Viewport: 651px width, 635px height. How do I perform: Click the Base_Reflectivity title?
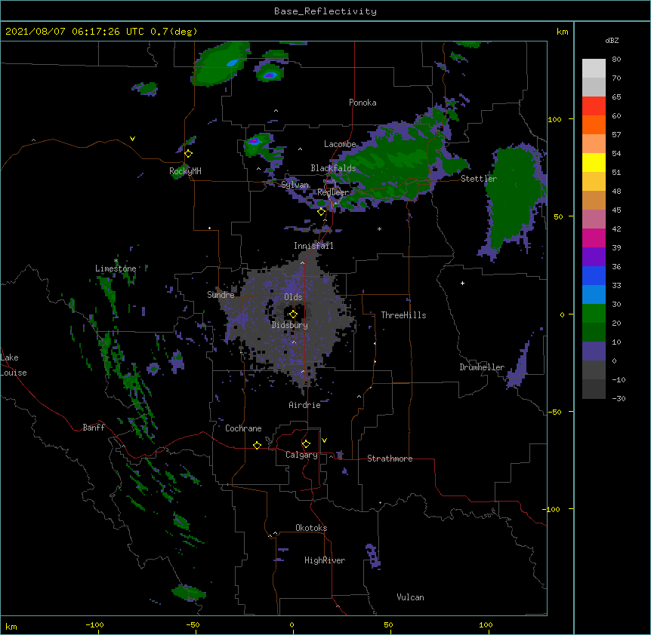coord(325,11)
